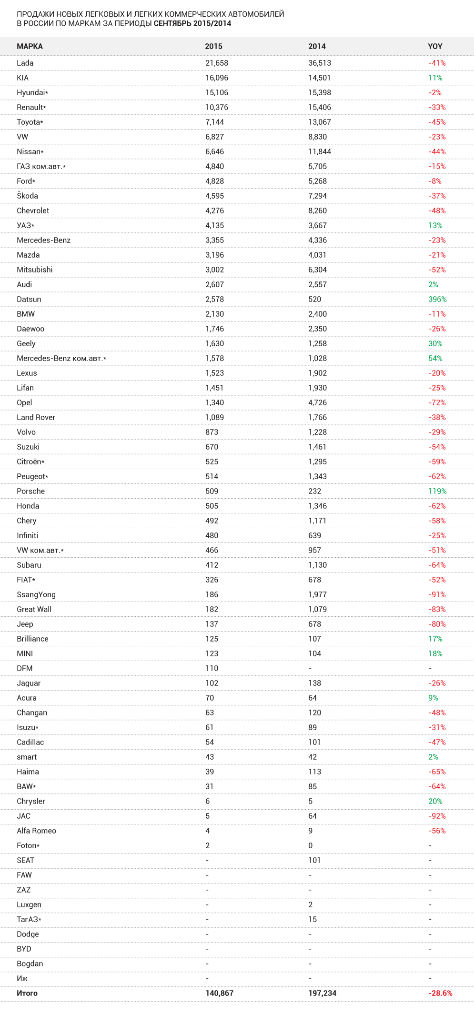Click the Итого total 140,867 figure
The image size is (474, 1014).
pos(219,993)
